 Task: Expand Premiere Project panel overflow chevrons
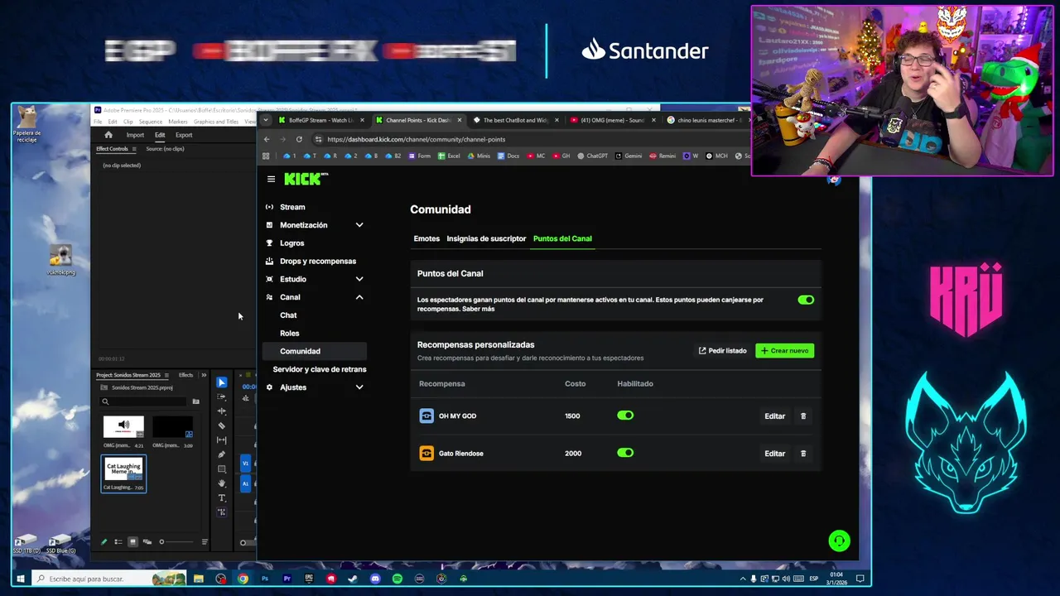tap(204, 375)
